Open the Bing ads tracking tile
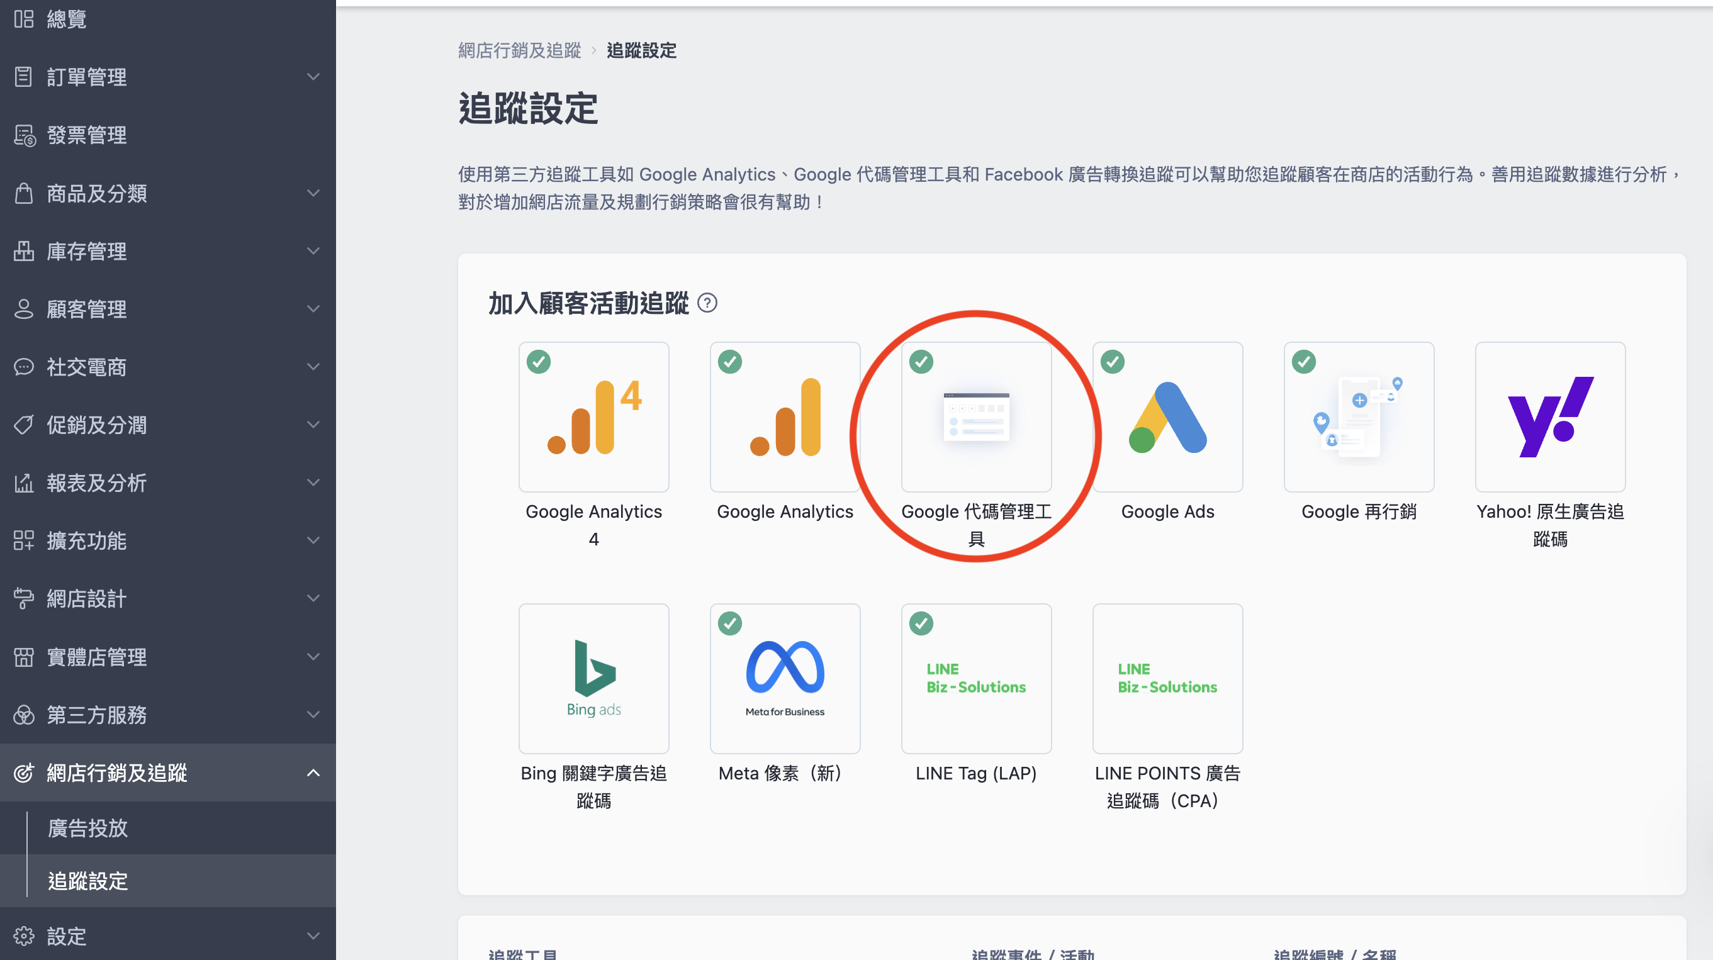 click(x=593, y=678)
